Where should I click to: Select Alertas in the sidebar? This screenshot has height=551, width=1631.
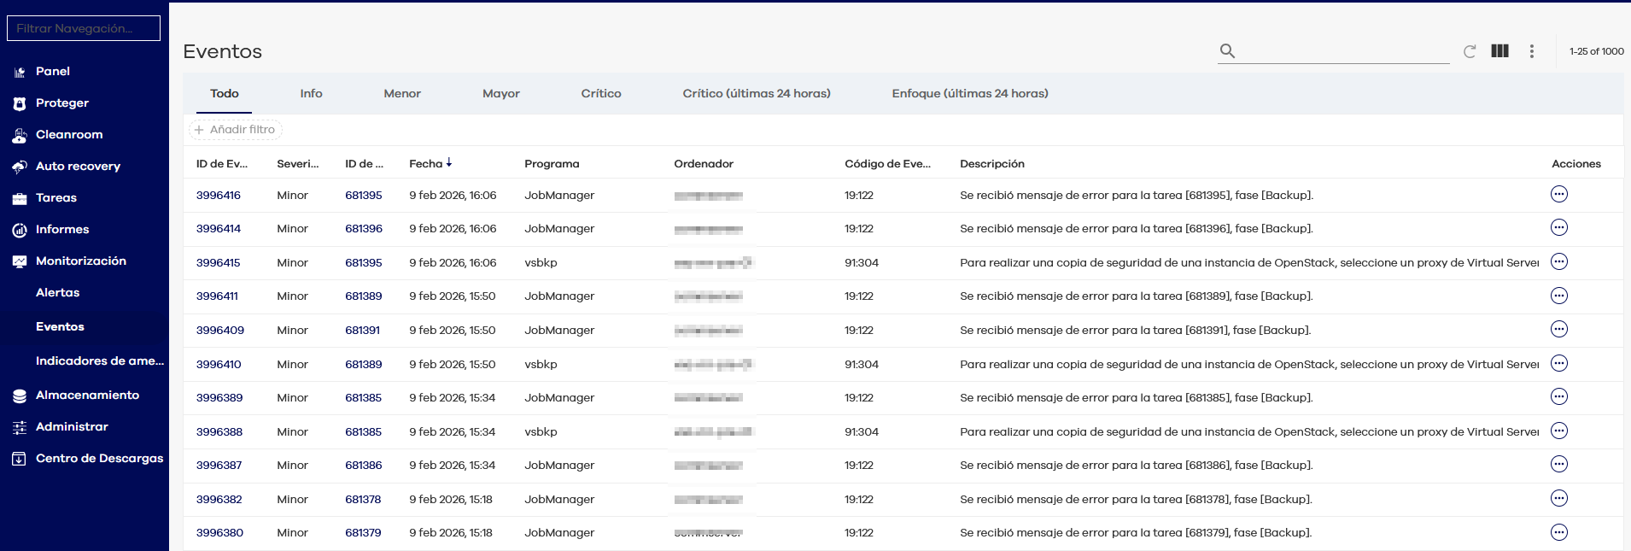coord(57,293)
